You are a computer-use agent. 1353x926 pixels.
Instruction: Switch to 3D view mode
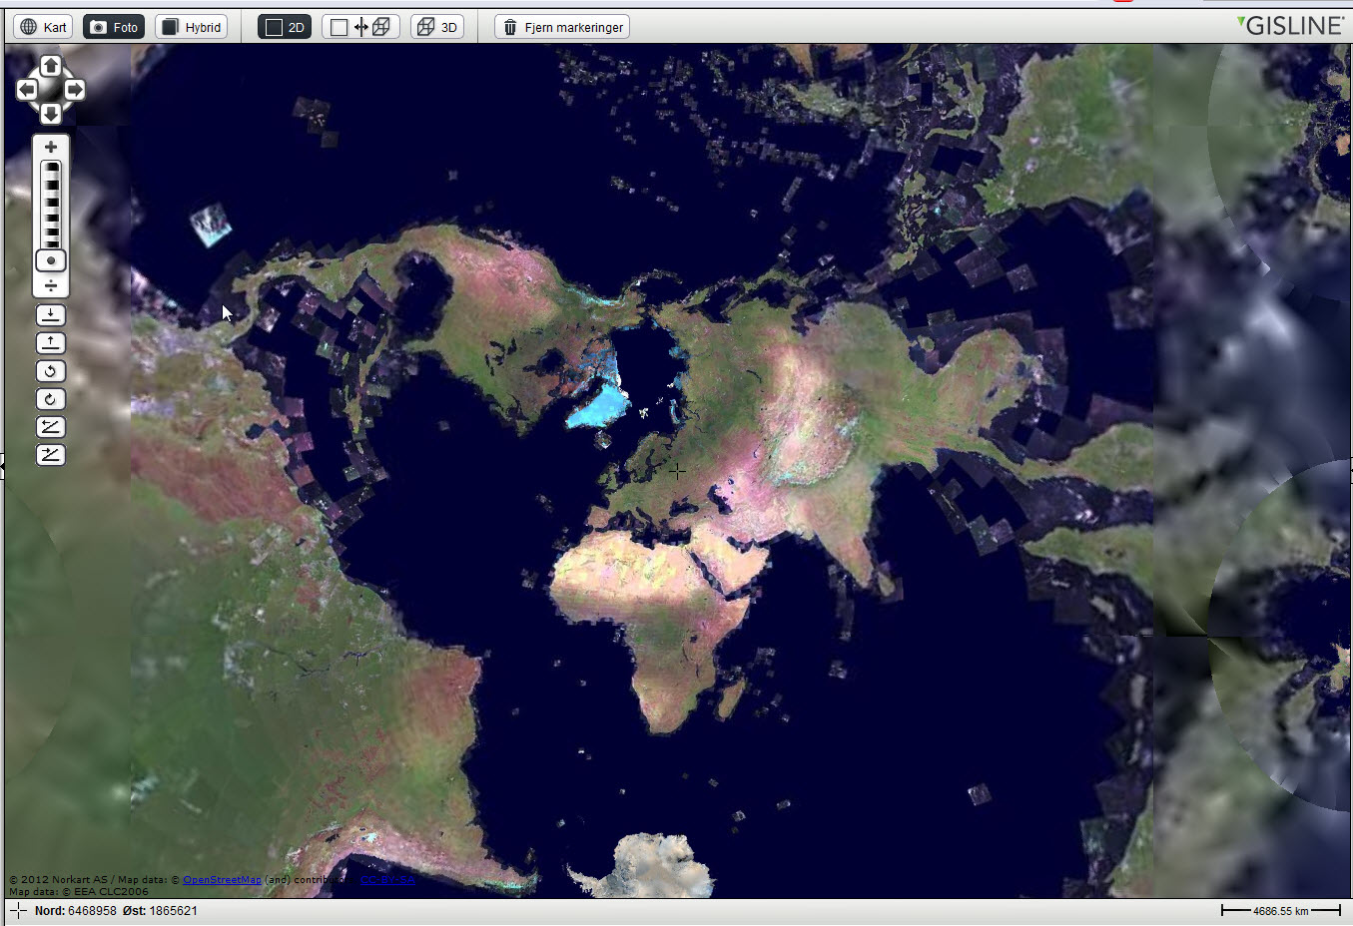[x=437, y=27]
